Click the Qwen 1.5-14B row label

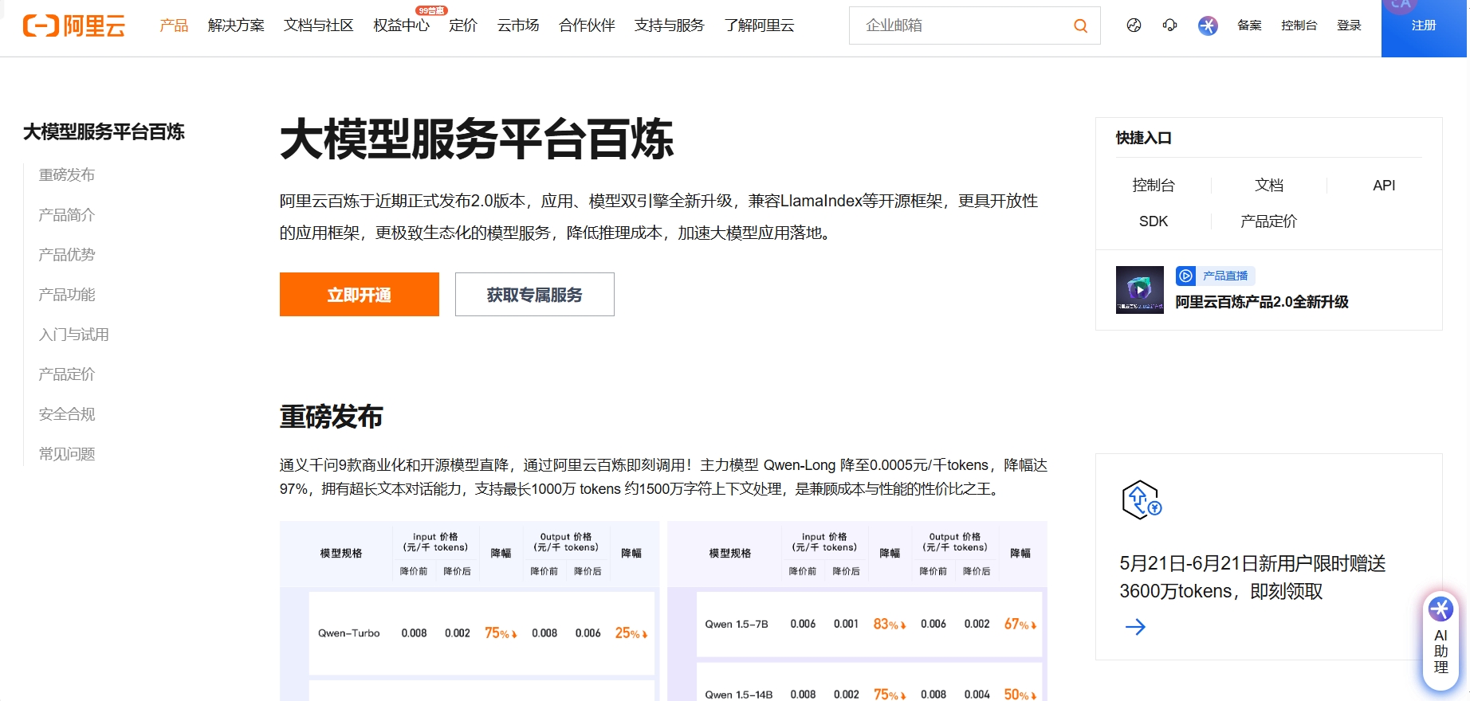(x=739, y=695)
